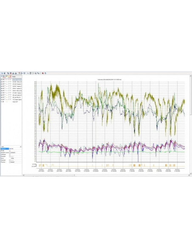Screen dimensions: 192x248
Task: Toggle visibility checkbox of Alarm OUT row
Action: point(3,101)
